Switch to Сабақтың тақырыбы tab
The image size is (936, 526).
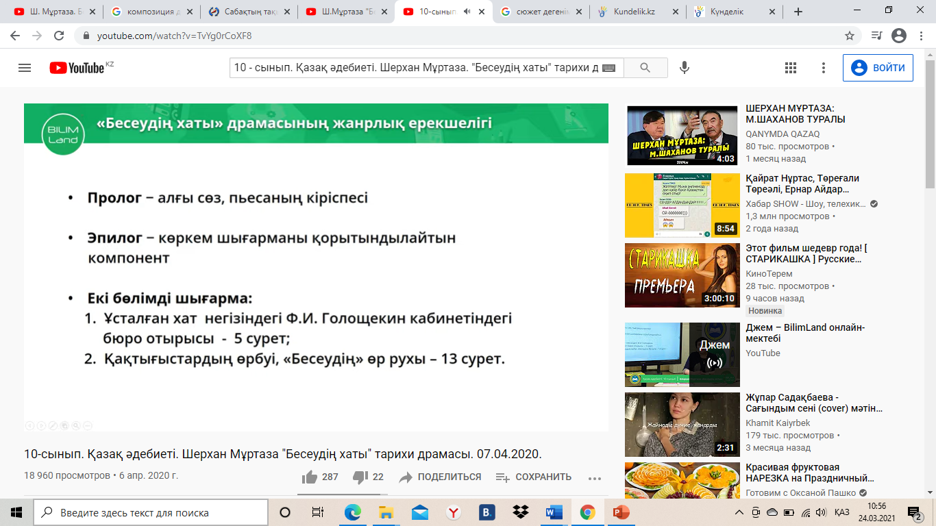tap(249, 12)
